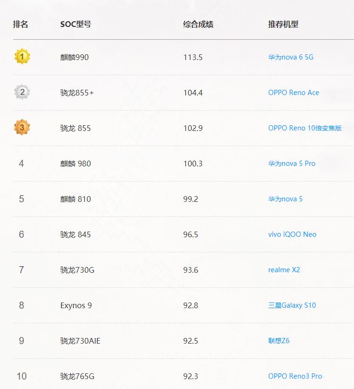This screenshot has height=389, width=354.
Task: Click the 推荐机型 column header
Action: click(283, 24)
